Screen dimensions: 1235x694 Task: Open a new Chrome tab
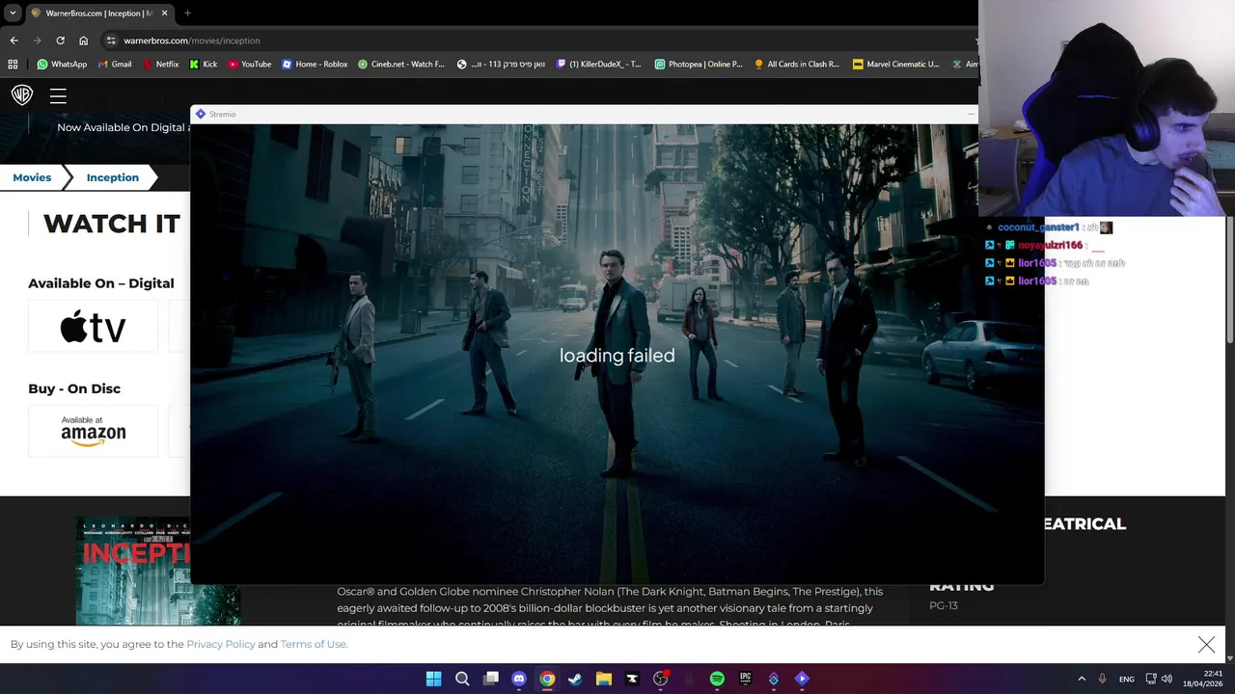click(187, 13)
